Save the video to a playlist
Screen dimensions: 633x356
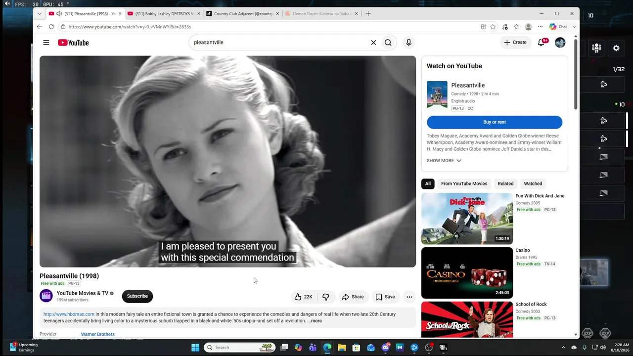pyautogui.click(x=385, y=297)
